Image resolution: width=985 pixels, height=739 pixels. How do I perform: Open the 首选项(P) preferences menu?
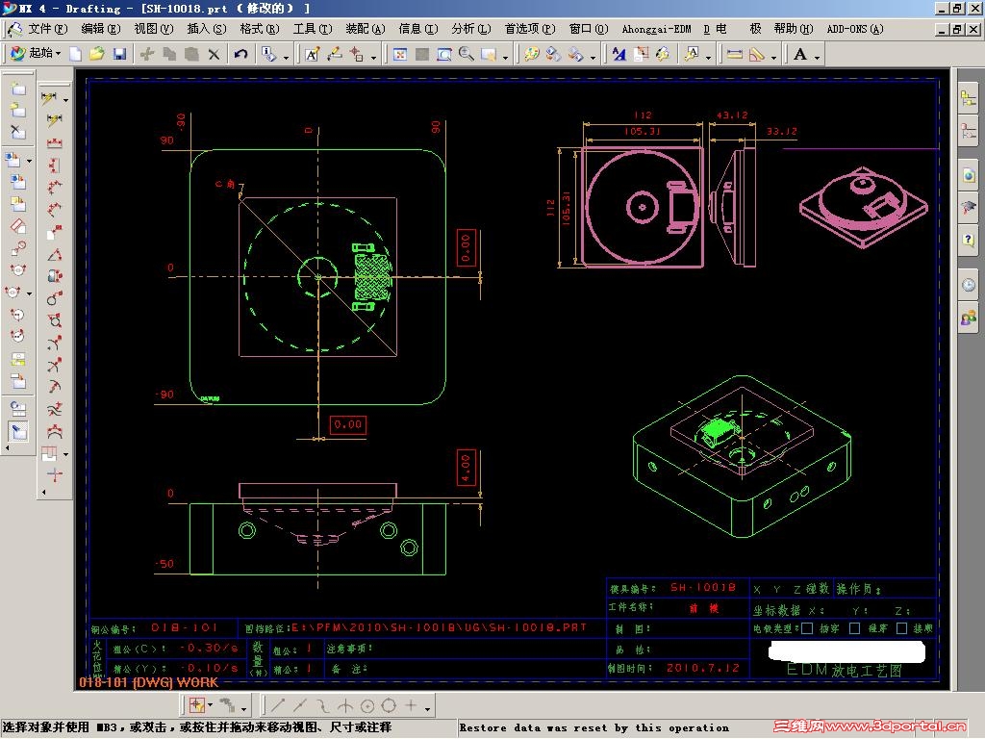[x=530, y=29]
